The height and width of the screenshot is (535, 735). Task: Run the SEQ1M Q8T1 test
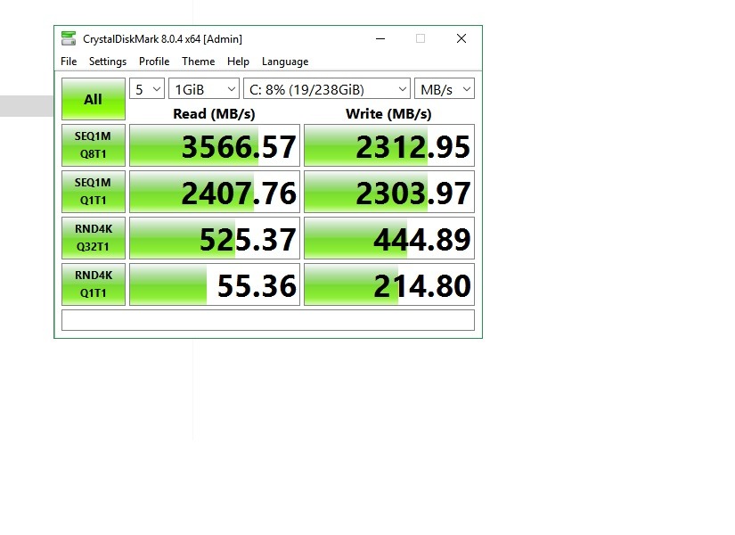[94, 145]
